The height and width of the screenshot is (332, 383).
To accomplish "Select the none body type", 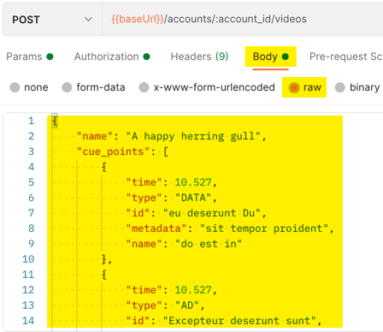I will tap(29, 87).
